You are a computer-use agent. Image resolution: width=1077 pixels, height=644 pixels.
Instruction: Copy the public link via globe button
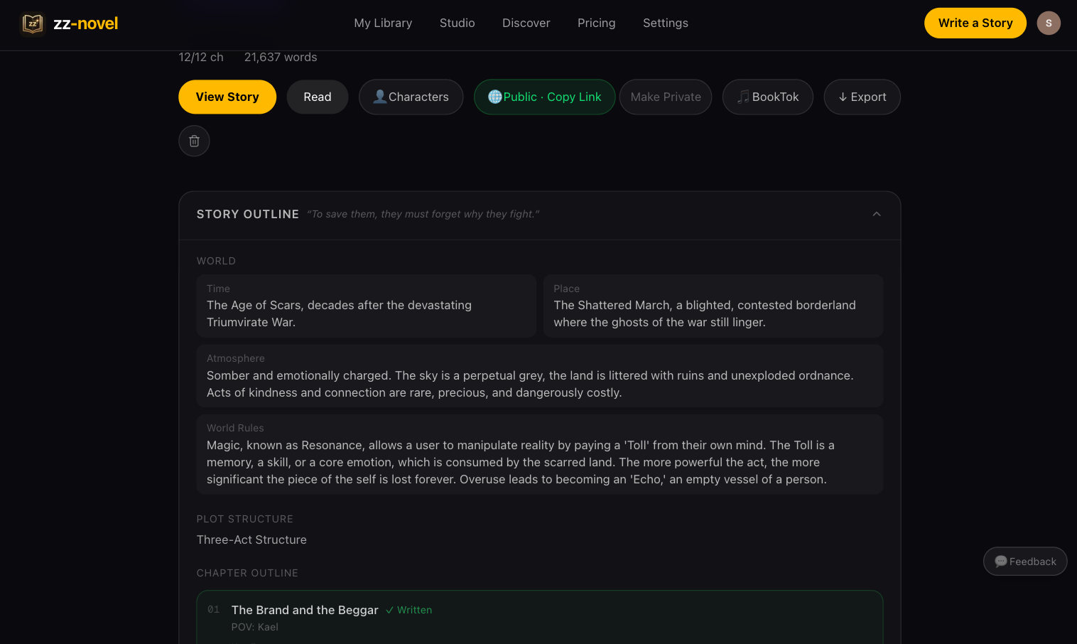[544, 97]
